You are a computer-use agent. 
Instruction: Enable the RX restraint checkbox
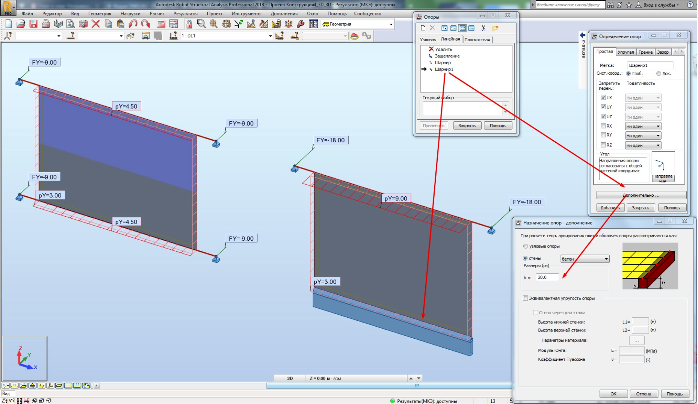coord(603,126)
